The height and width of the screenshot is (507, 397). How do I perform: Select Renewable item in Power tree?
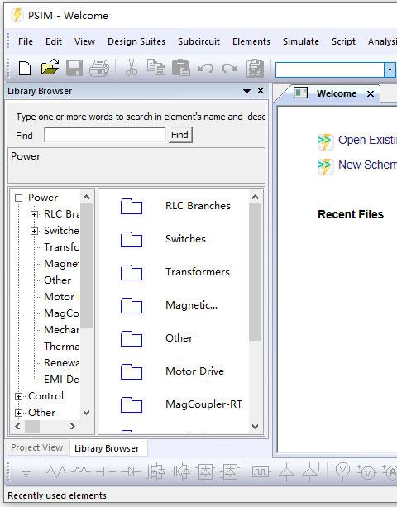coord(61,363)
